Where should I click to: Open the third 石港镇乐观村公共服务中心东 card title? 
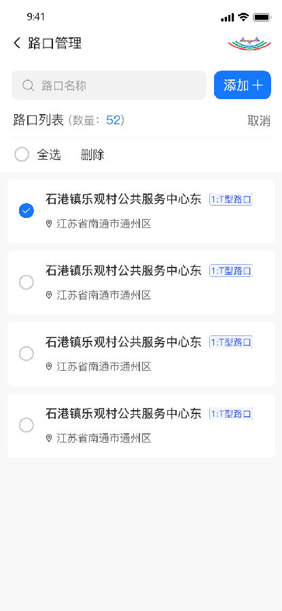pyautogui.click(x=123, y=342)
